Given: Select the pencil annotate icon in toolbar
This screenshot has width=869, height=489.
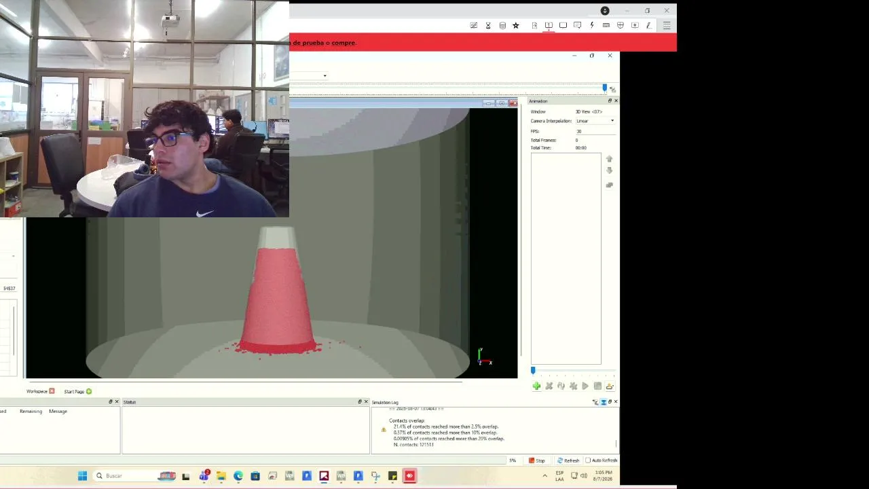Looking at the screenshot, I should pos(649,26).
